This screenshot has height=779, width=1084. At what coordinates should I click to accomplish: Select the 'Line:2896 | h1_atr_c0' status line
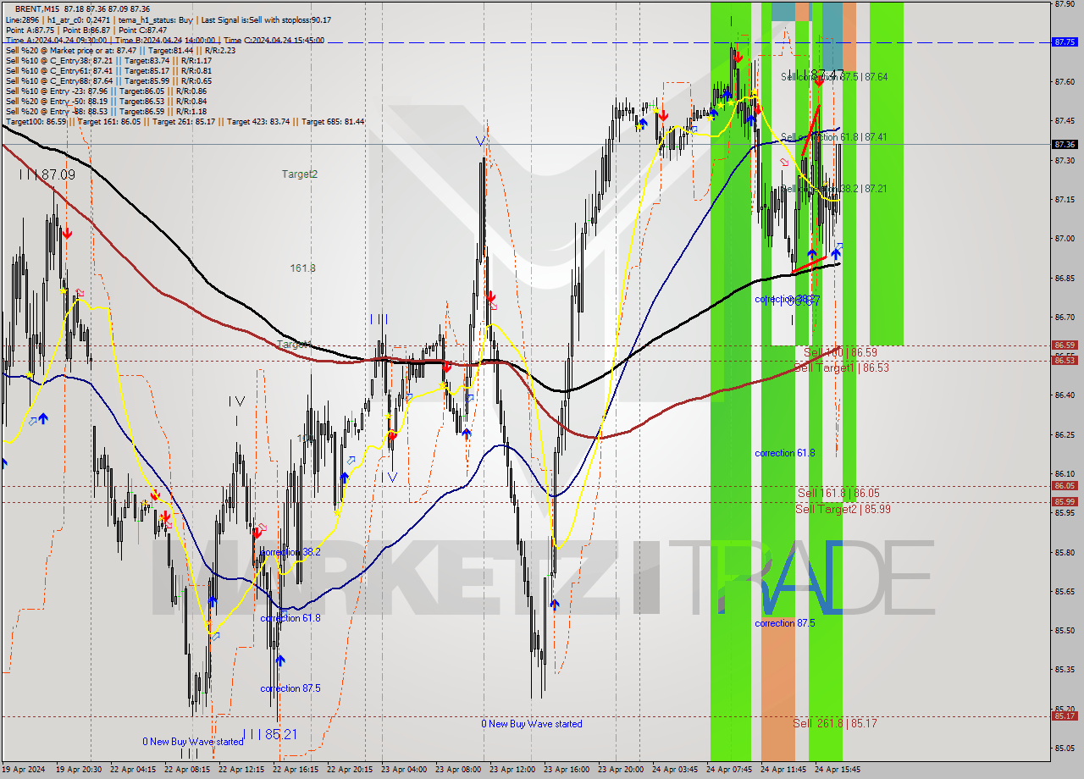pyautogui.click(x=168, y=19)
